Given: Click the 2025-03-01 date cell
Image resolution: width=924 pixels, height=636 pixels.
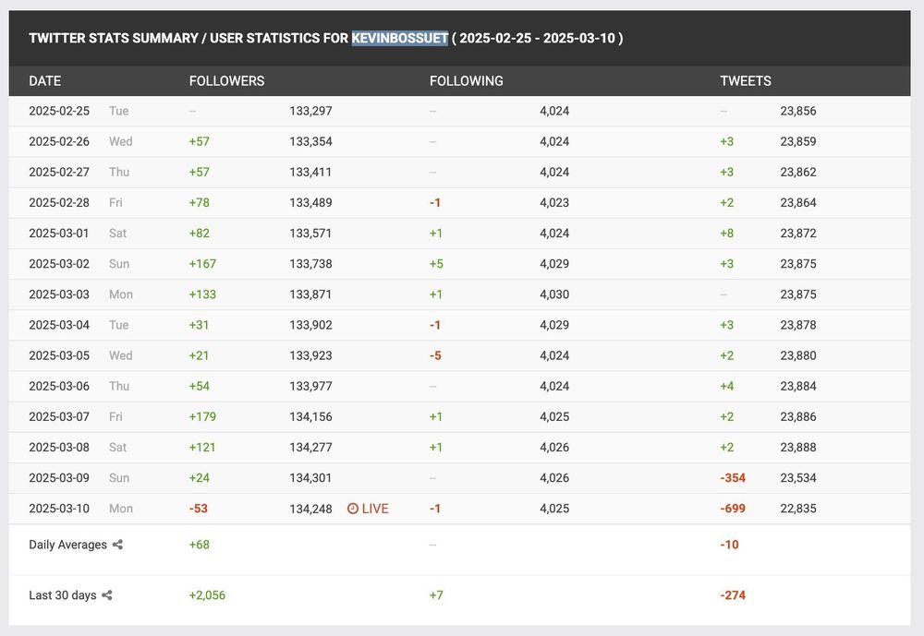Looking at the screenshot, I should point(59,234).
